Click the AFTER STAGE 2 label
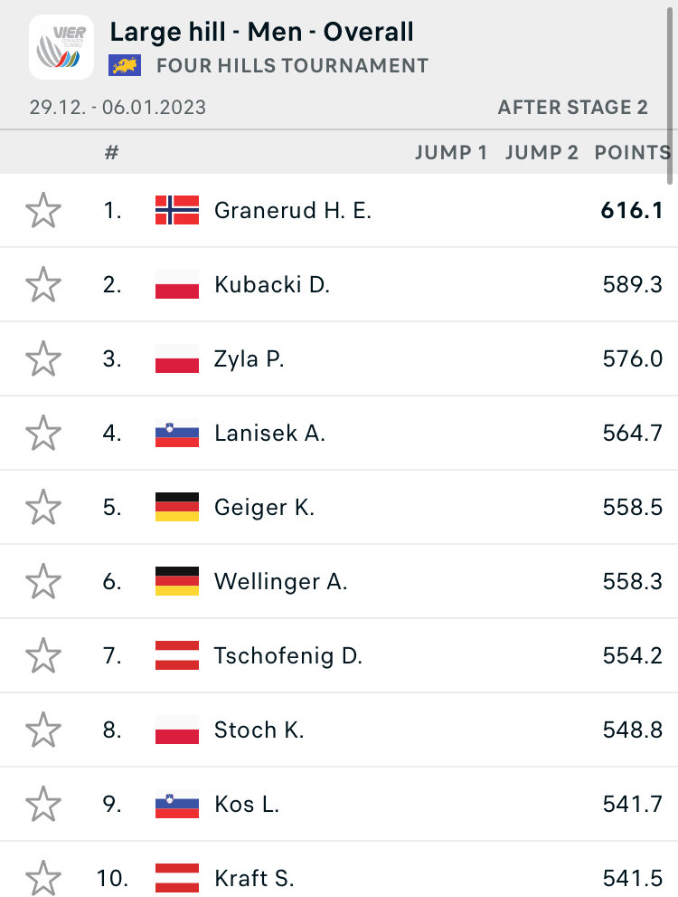The image size is (678, 897). tap(573, 108)
